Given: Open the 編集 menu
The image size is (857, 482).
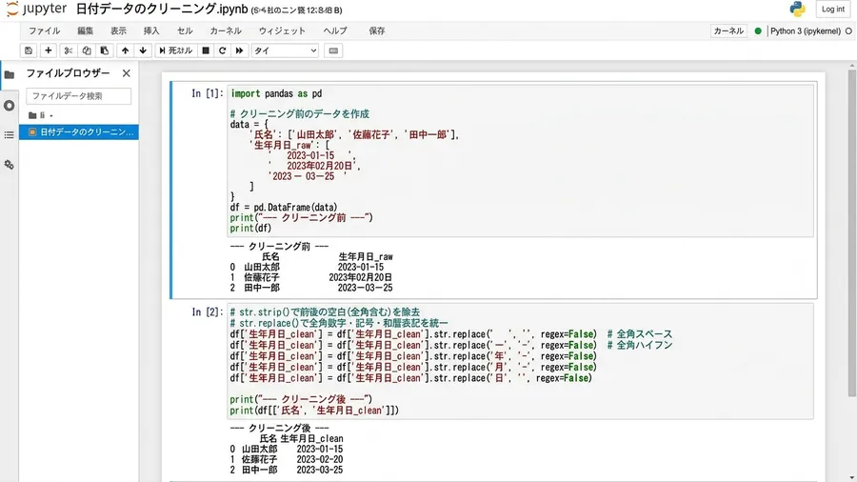Looking at the screenshot, I should coord(86,30).
